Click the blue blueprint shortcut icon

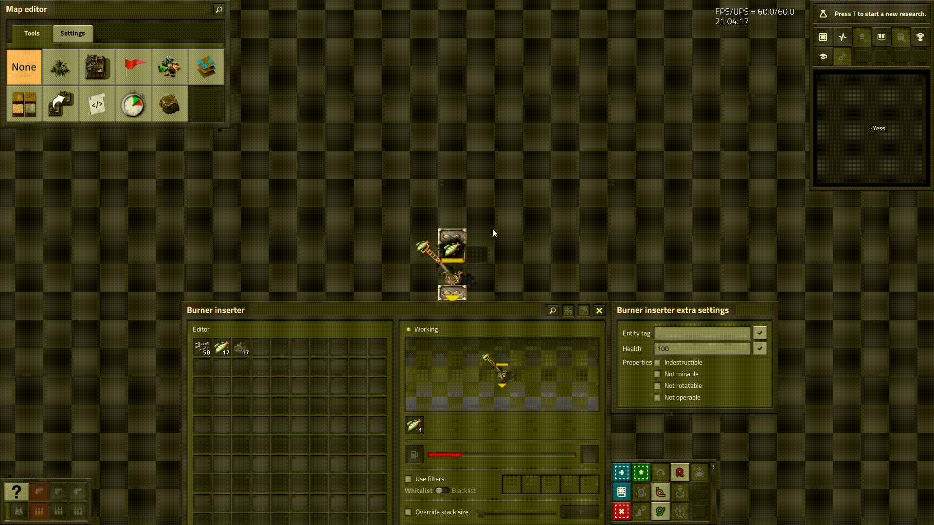pos(621,472)
